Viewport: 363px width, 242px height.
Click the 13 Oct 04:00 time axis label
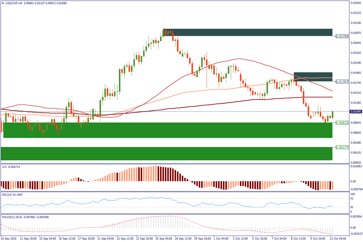(338, 239)
